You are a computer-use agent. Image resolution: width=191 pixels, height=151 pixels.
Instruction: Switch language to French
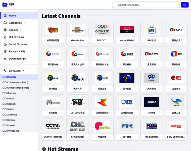19,98
